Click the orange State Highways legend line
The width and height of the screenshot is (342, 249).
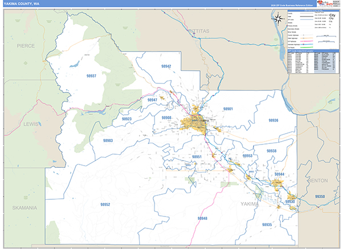307,38
